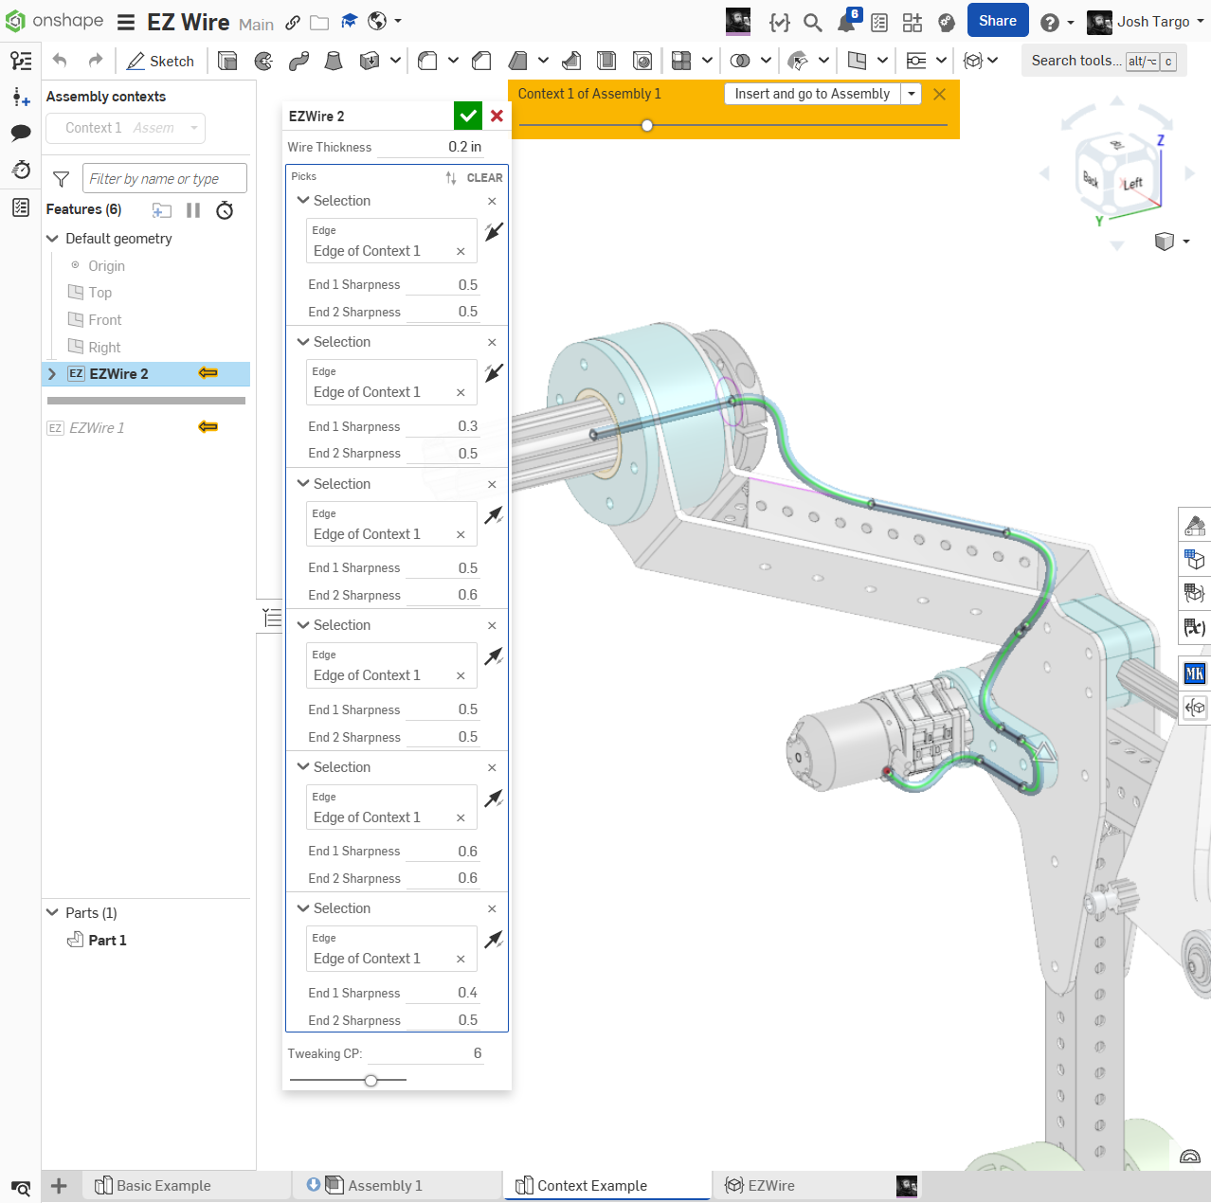The height and width of the screenshot is (1203, 1211).
Task: Select the Shell tool icon
Action: 606,61
